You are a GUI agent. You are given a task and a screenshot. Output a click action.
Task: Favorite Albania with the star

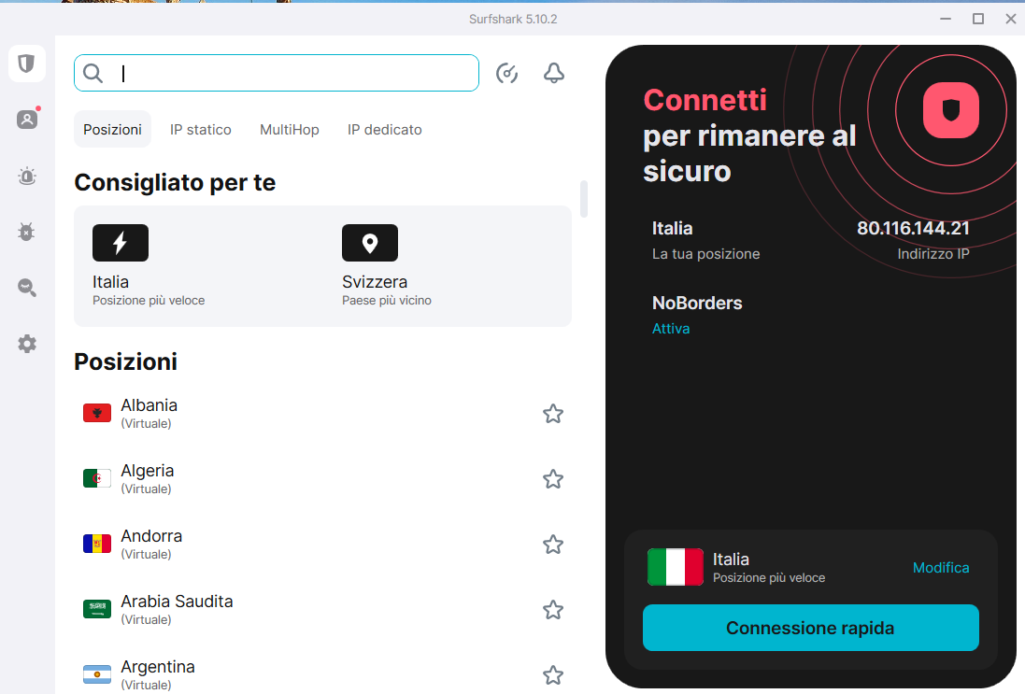tap(553, 414)
